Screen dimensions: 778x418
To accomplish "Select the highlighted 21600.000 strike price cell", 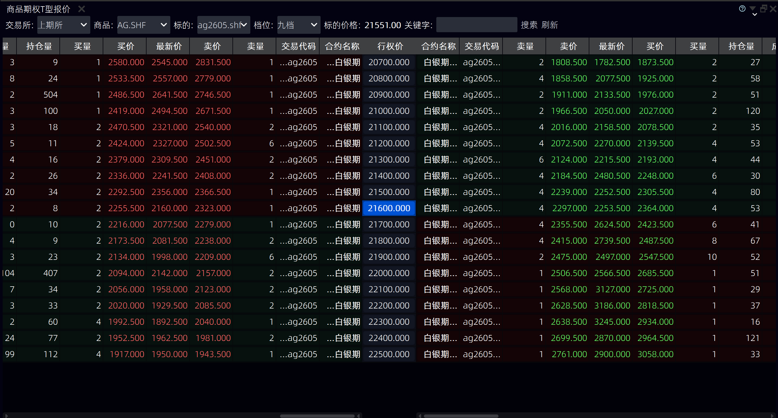I will click(x=389, y=208).
